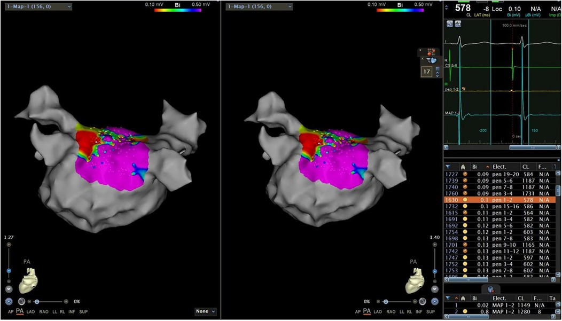This screenshot has width=562, height=321.
Task: Select INF view in left map
Action: [72, 312]
